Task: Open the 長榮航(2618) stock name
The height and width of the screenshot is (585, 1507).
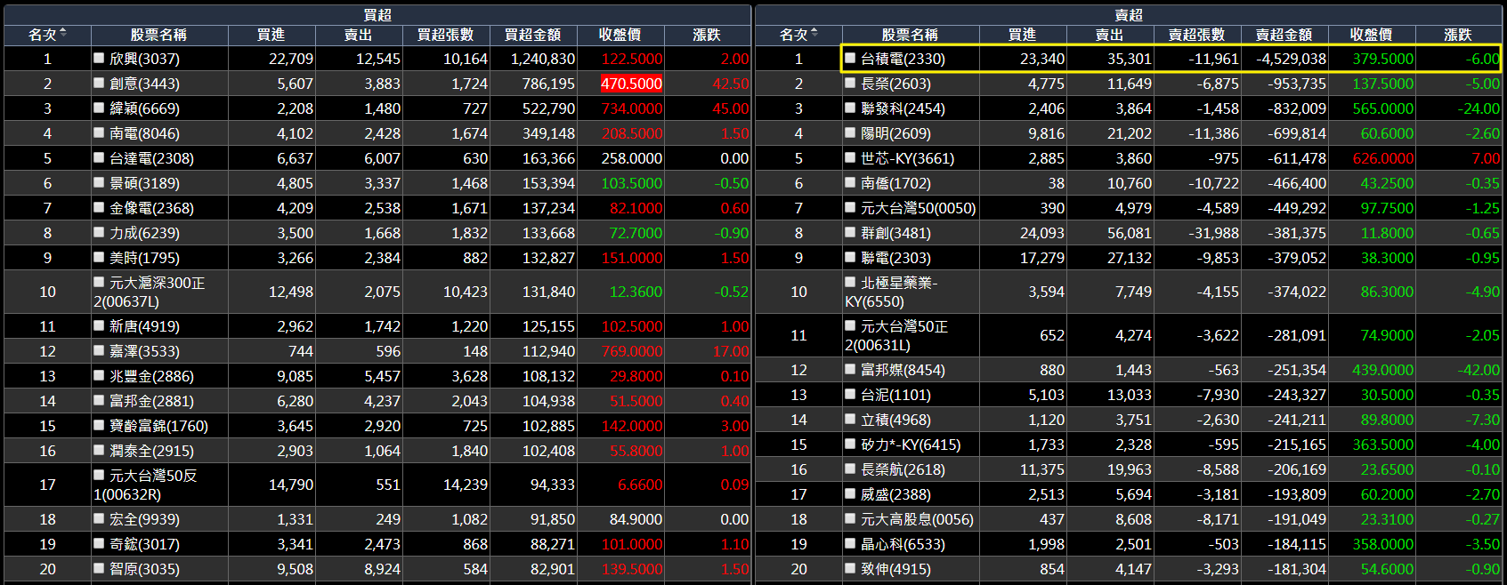Action: coord(903,469)
